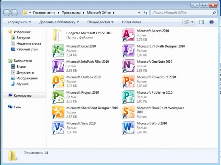The height and width of the screenshot is (165, 221).
Task: Click the Microsoft Project 2010 name text
Action: (x=83, y=92)
